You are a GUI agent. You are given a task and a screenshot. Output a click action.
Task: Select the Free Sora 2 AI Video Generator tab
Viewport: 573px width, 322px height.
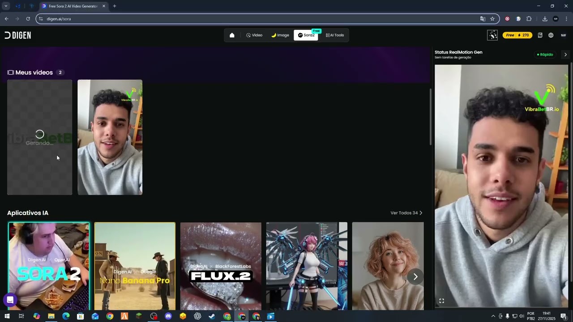[x=73, y=6]
